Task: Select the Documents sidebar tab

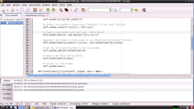Action: [x=12, y=15]
